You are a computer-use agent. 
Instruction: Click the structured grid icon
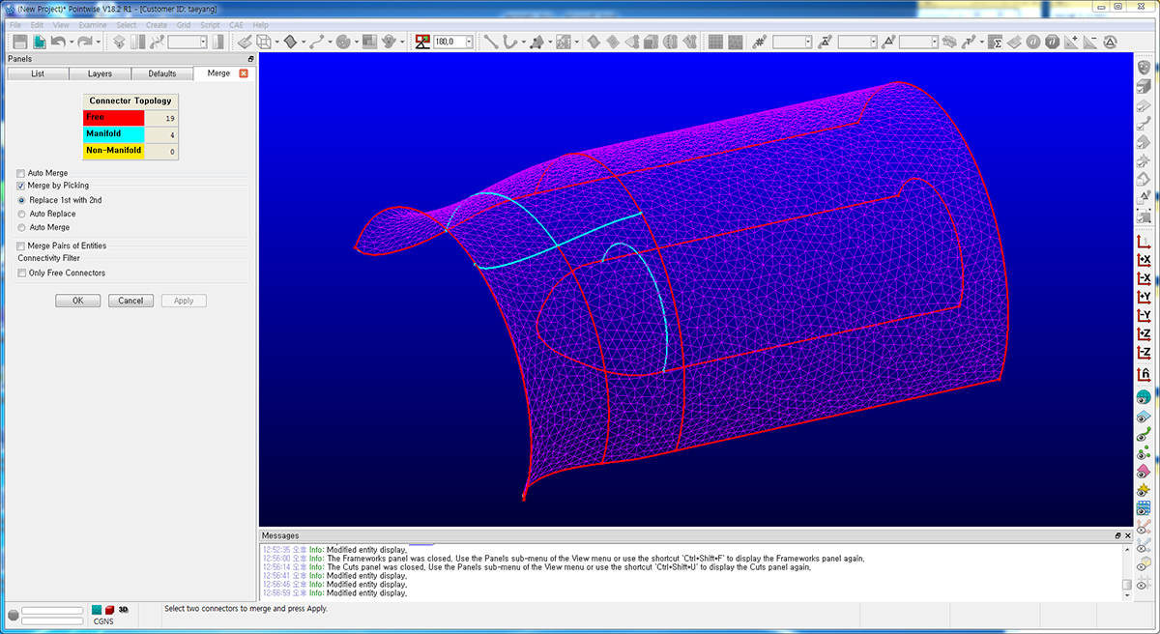[715, 42]
